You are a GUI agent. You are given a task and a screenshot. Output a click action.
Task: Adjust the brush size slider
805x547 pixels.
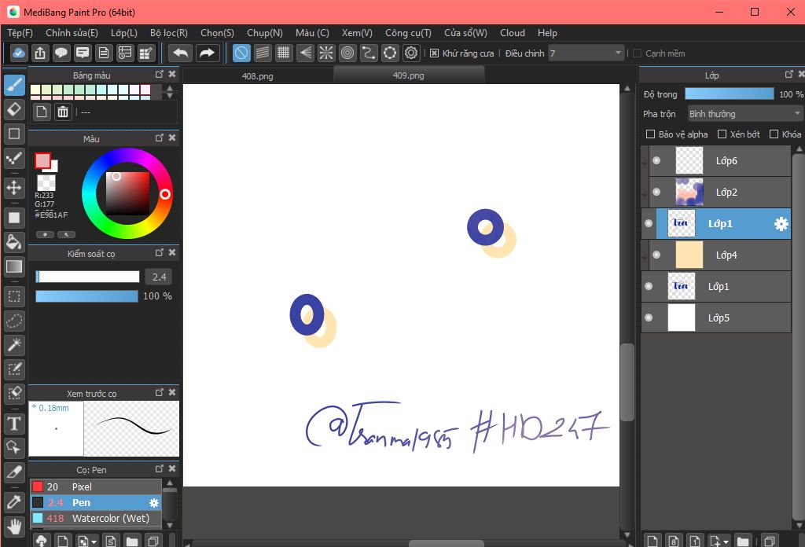tap(87, 277)
